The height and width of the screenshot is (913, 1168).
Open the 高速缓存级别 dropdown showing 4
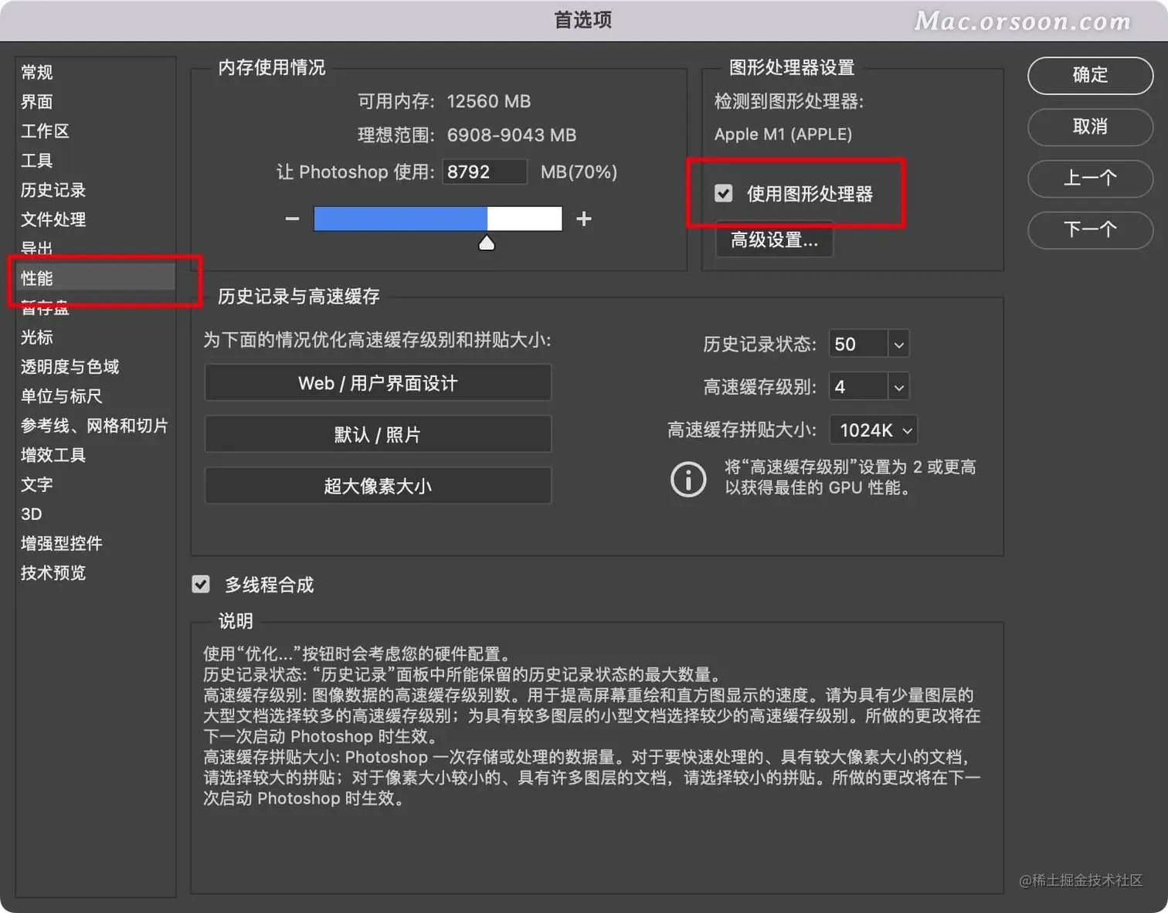(x=898, y=387)
